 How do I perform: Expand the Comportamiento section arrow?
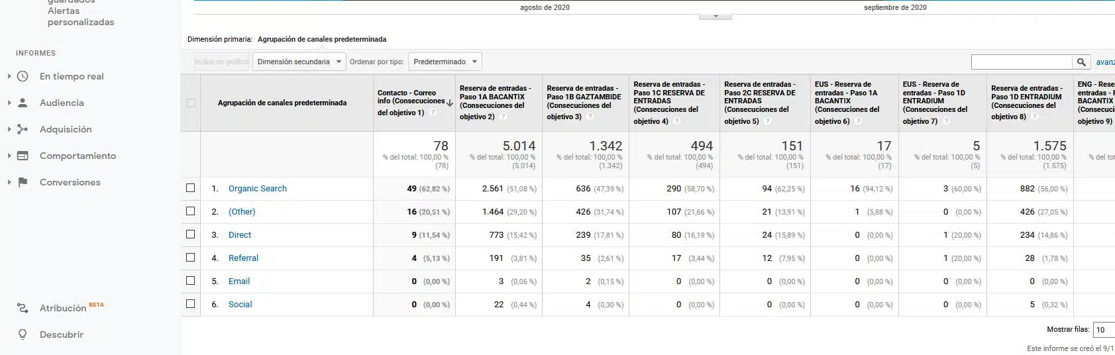9,156
